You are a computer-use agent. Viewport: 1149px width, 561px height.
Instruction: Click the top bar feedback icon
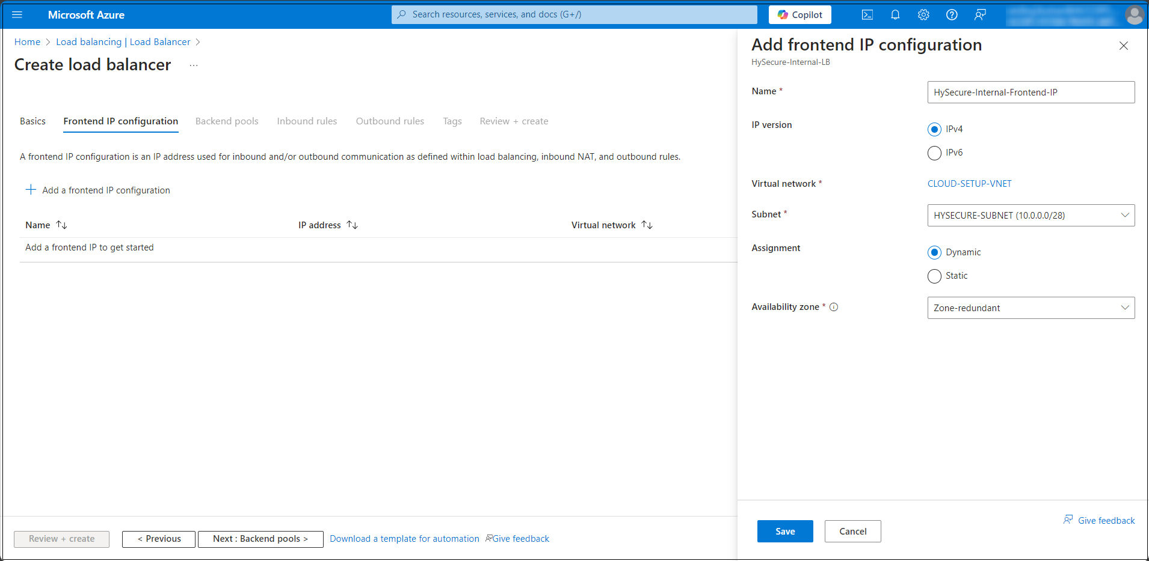980,15
